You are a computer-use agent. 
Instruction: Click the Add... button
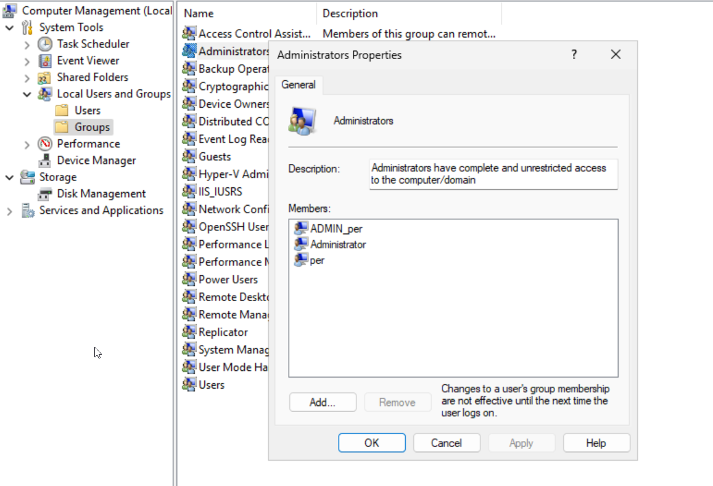323,402
